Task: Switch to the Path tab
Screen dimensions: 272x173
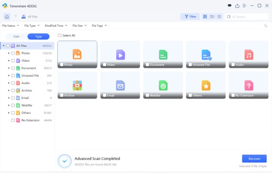Action: click(x=17, y=37)
